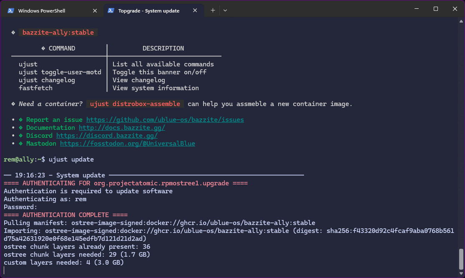The height and width of the screenshot is (278, 465).
Task: Open the bazzite GitHub issues link
Action: (165, 120)
